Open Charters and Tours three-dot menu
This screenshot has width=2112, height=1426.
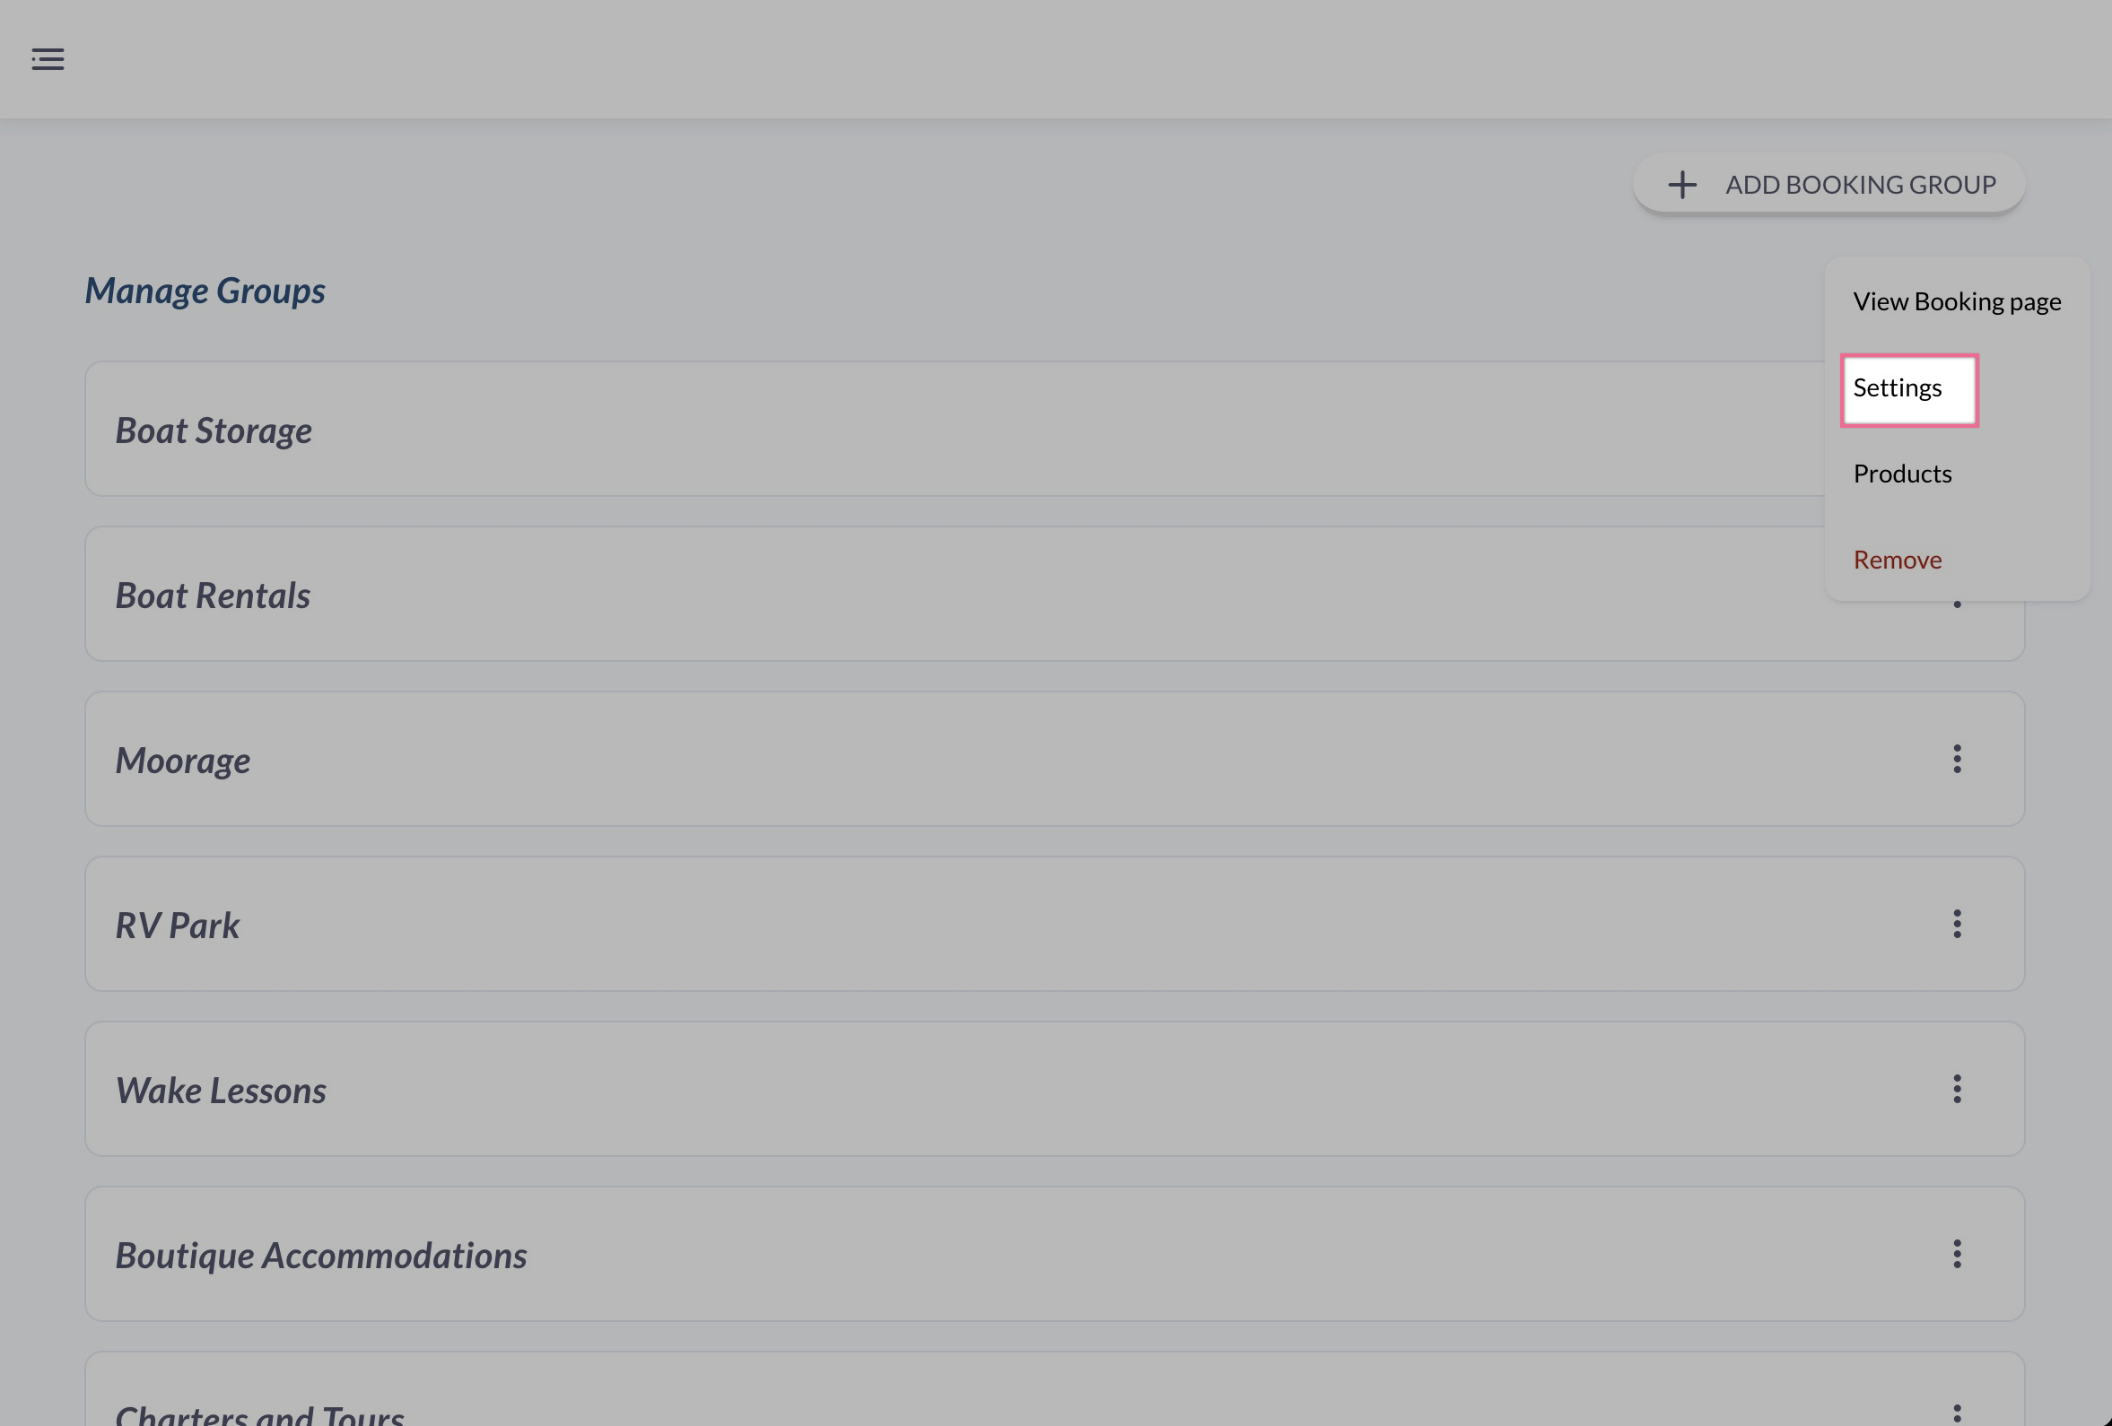click(1957, 1413)
